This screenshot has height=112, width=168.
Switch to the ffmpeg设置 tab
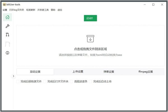(146, 72)
